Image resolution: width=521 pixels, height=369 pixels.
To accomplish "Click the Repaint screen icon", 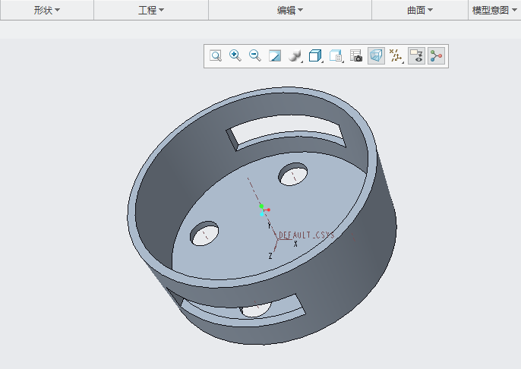I will click(275, 56).
